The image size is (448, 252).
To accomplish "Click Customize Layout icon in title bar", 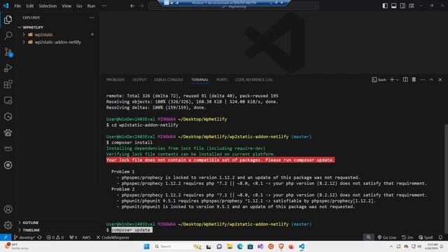I will pos(412,6).
